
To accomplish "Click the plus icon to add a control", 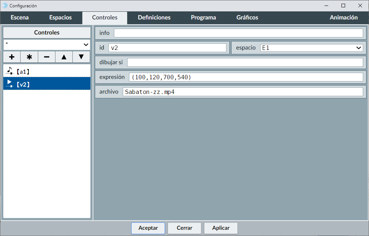I will click(12, 57).
